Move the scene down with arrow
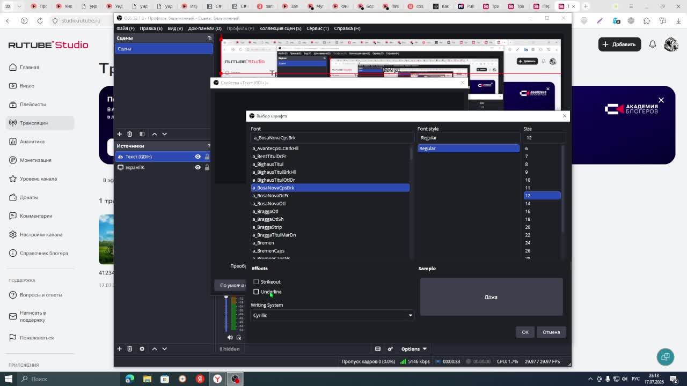Screen dimensions: 687x386 click(164, 134)
